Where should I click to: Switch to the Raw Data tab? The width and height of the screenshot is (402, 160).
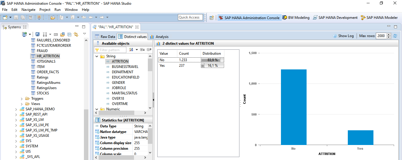(105, 36)
